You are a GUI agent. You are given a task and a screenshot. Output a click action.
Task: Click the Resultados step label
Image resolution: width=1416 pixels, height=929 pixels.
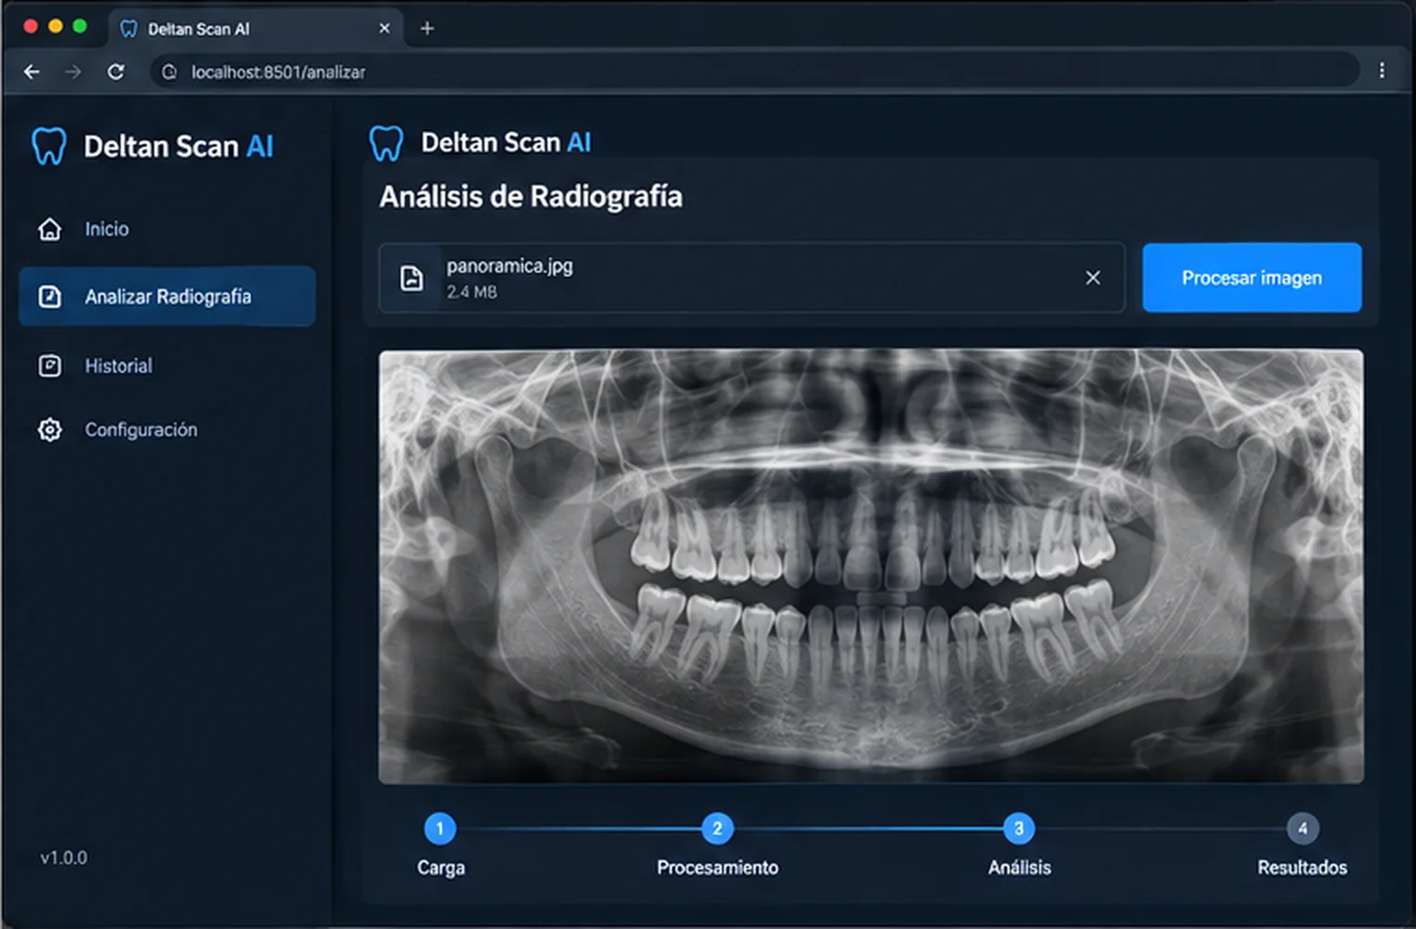1302,868
